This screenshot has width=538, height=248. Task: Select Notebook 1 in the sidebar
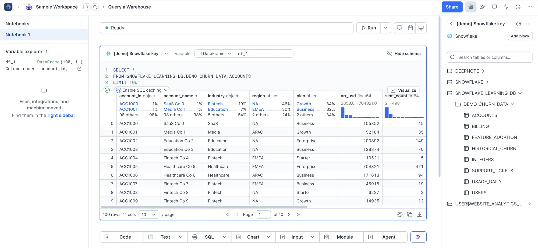pyautogui.click(x=44, y=35)
